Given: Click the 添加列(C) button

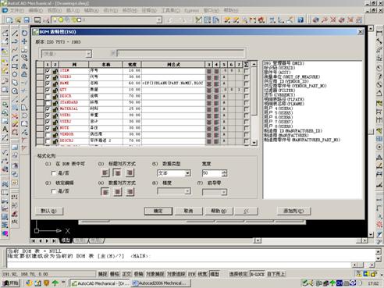Looking at the screenshot, I should coord(293,211).
